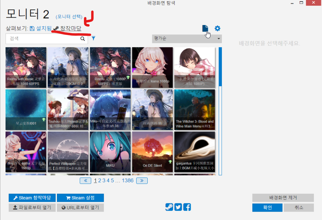Click URL로부터 열기 button
This screenshot has height=220, width=322.
[x=80, y=207]
